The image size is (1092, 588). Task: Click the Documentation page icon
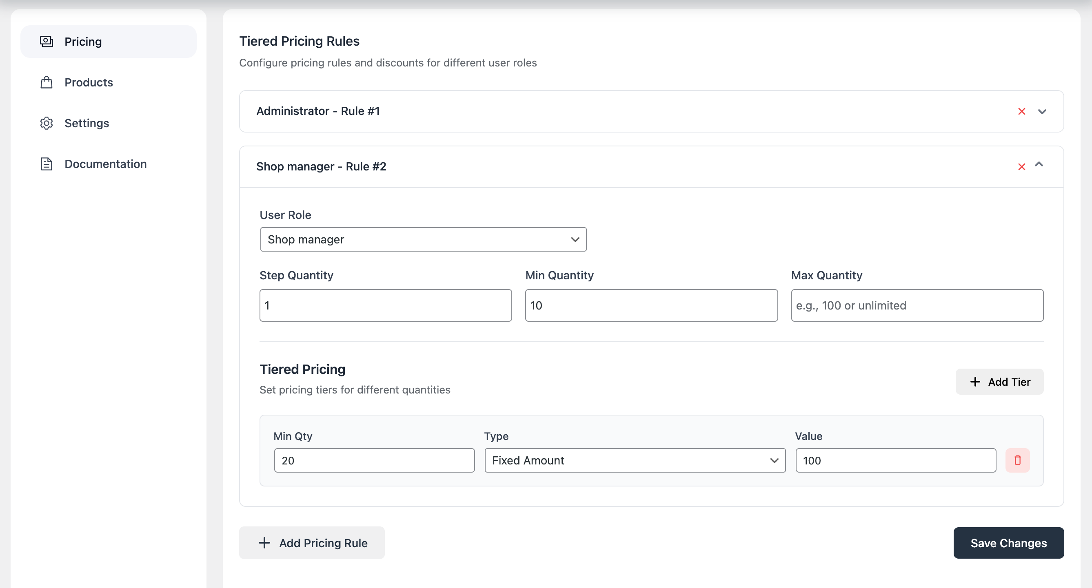pos(47,164)
